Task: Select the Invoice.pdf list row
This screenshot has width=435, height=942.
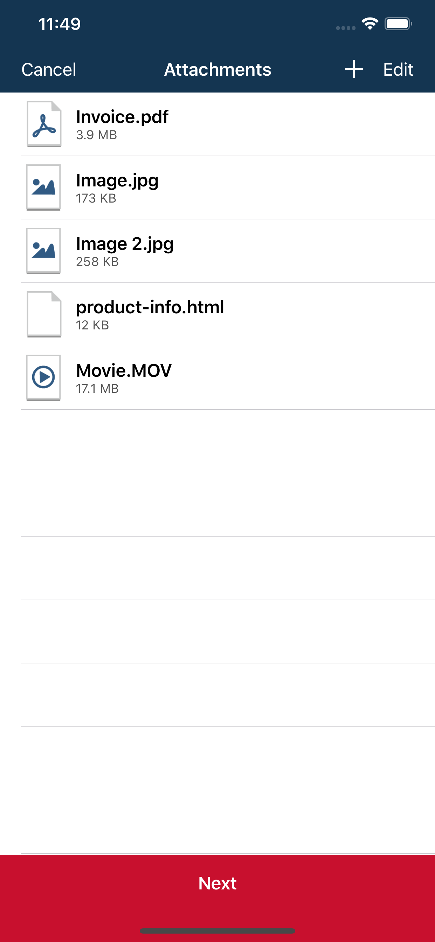Action: pyautogui.click(x=217, y=124)
